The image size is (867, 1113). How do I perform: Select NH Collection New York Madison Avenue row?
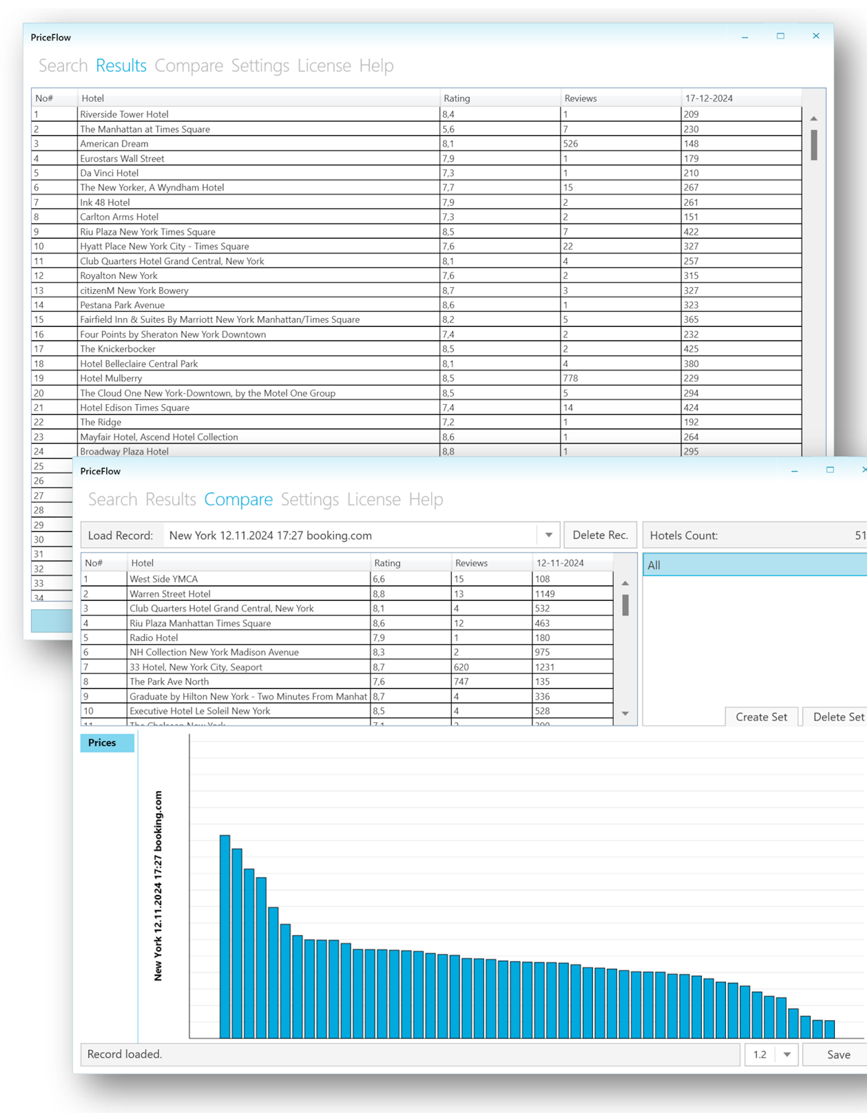coord(347,652)
